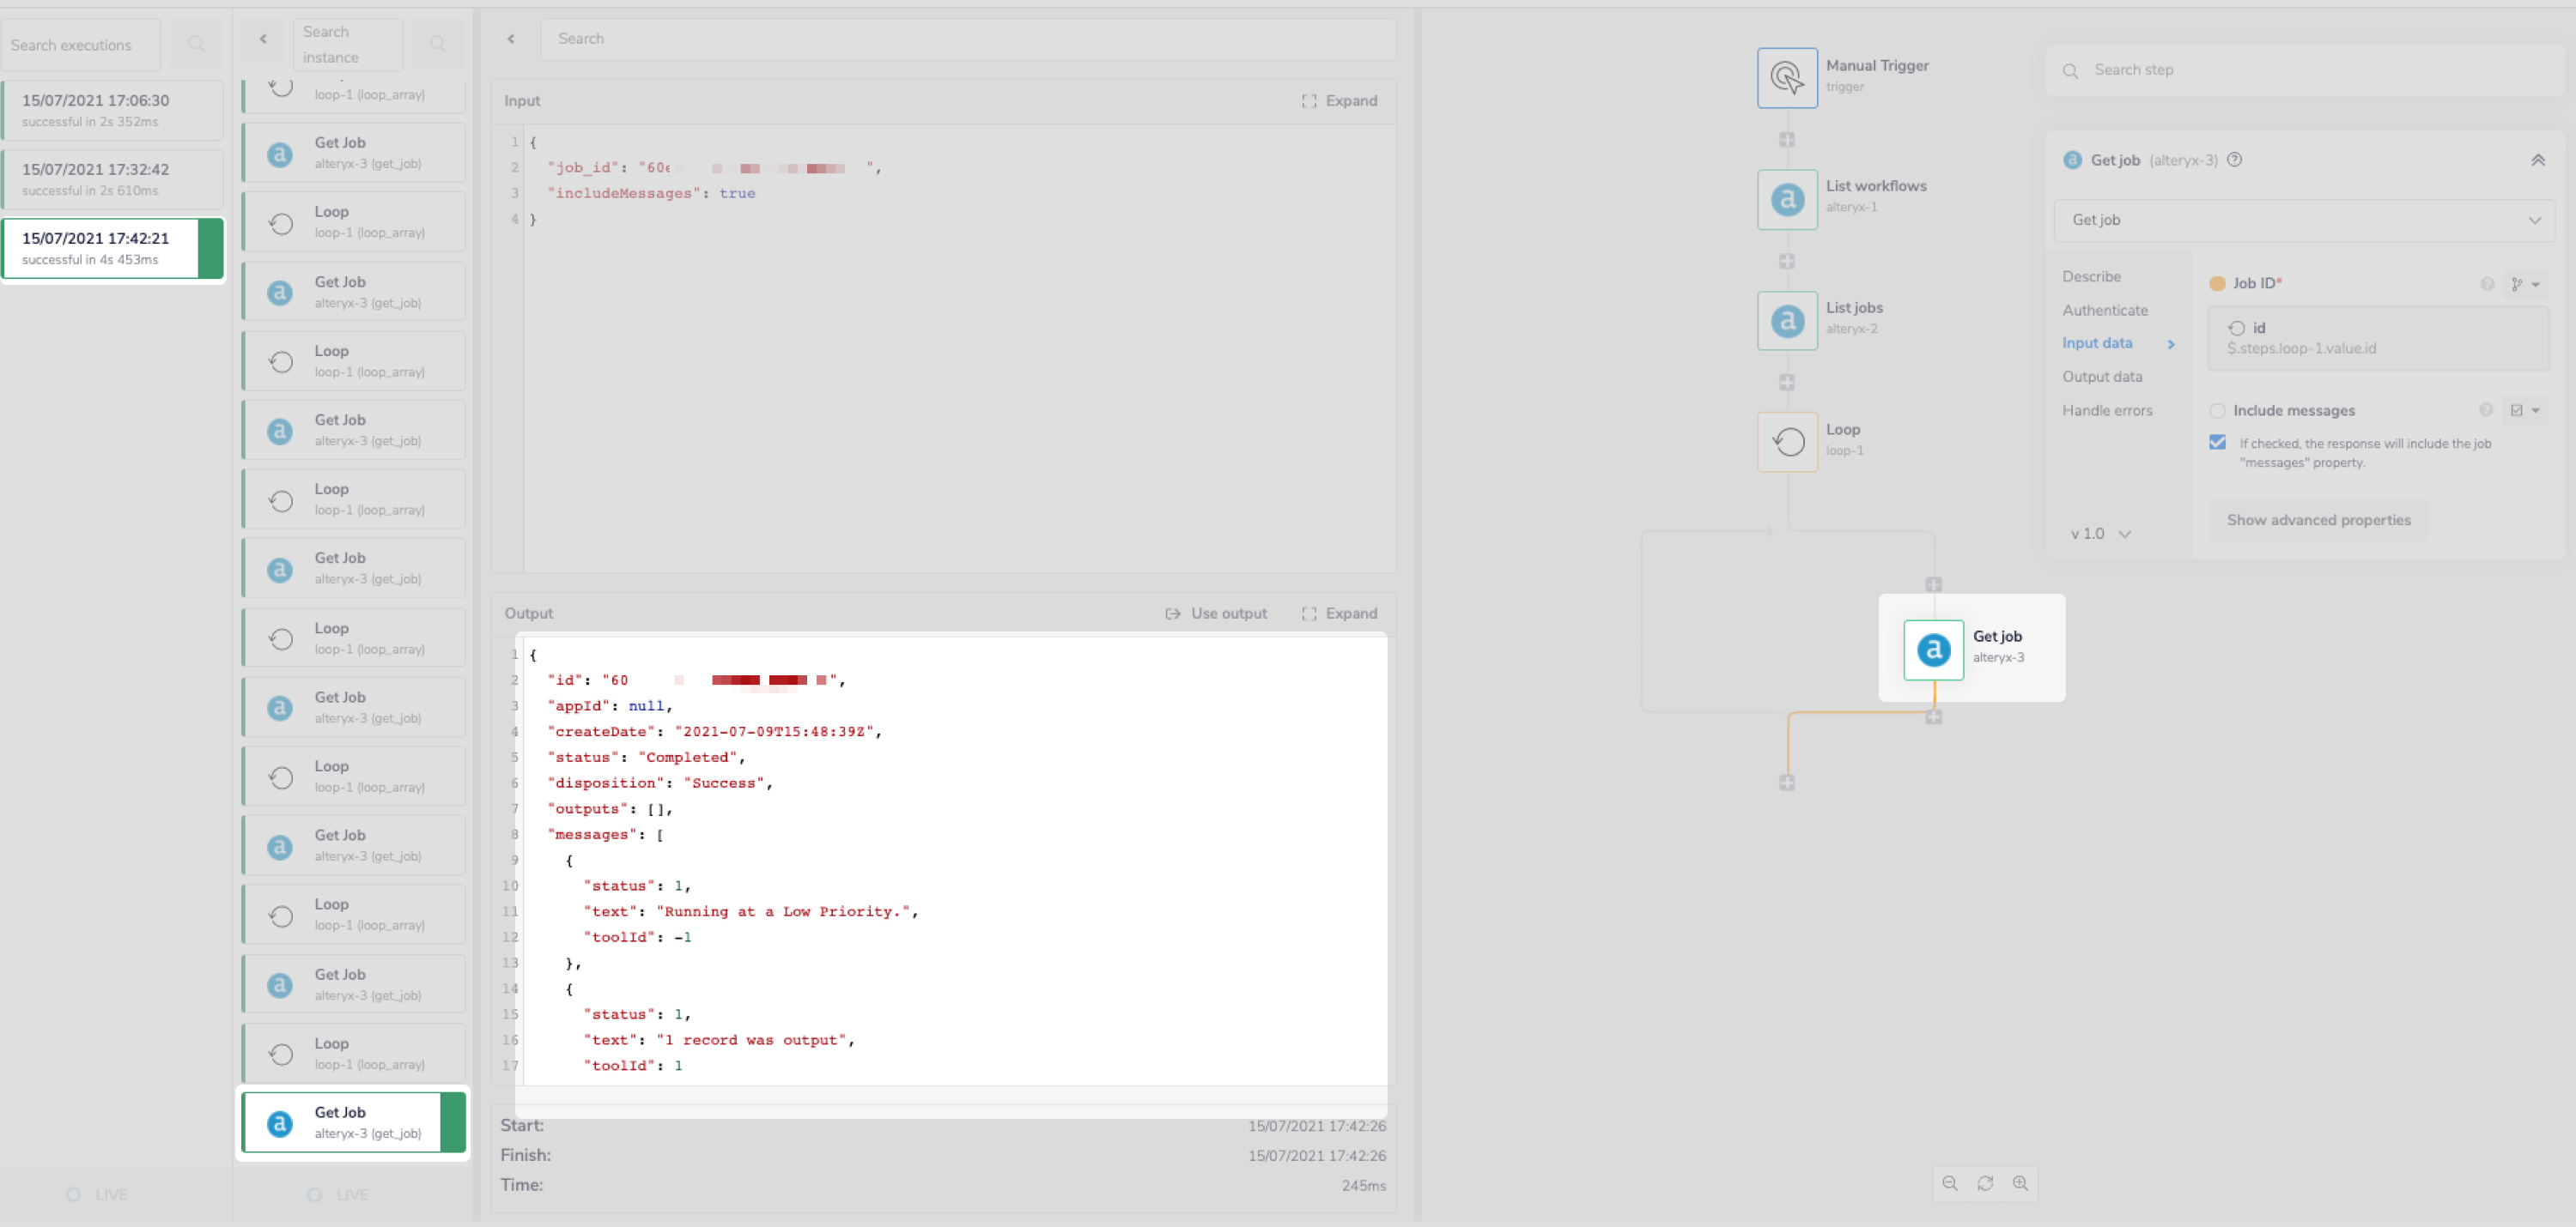This screenshot has height=1227, width=2576.
Task: Open the Authenticate section
Action: click(x=2105, y=310)
